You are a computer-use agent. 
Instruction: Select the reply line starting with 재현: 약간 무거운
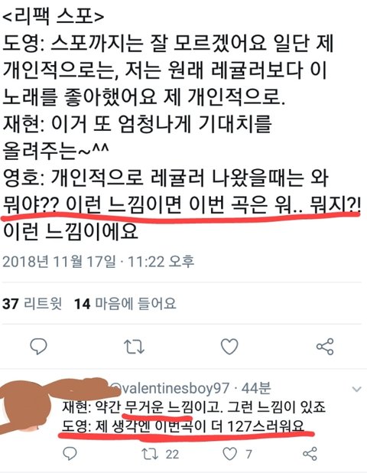point(193,407)
